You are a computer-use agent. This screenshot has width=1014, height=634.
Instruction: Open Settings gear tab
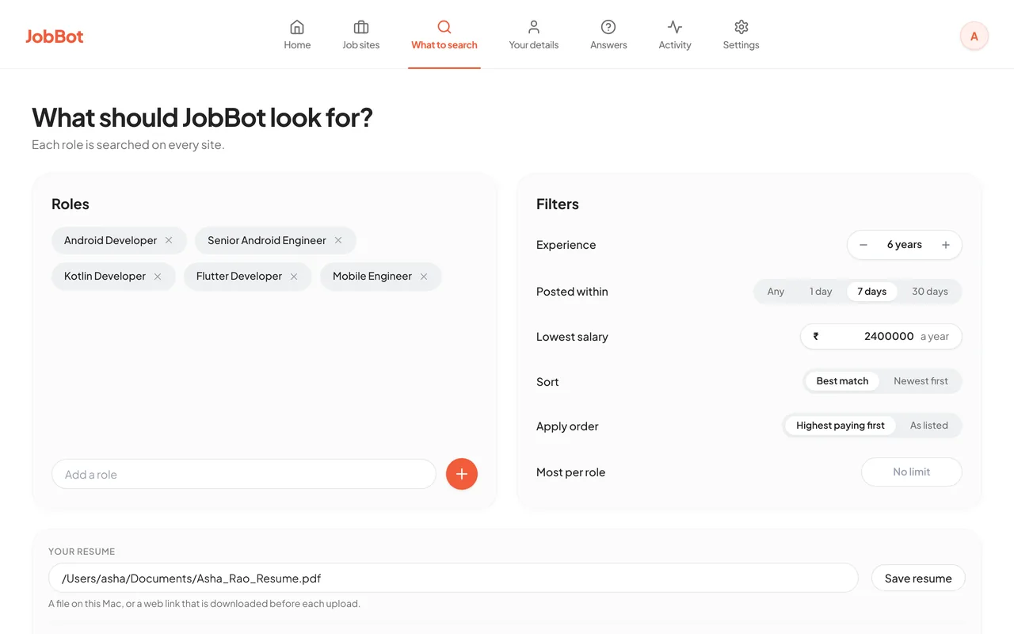click(x=741, y=35)
